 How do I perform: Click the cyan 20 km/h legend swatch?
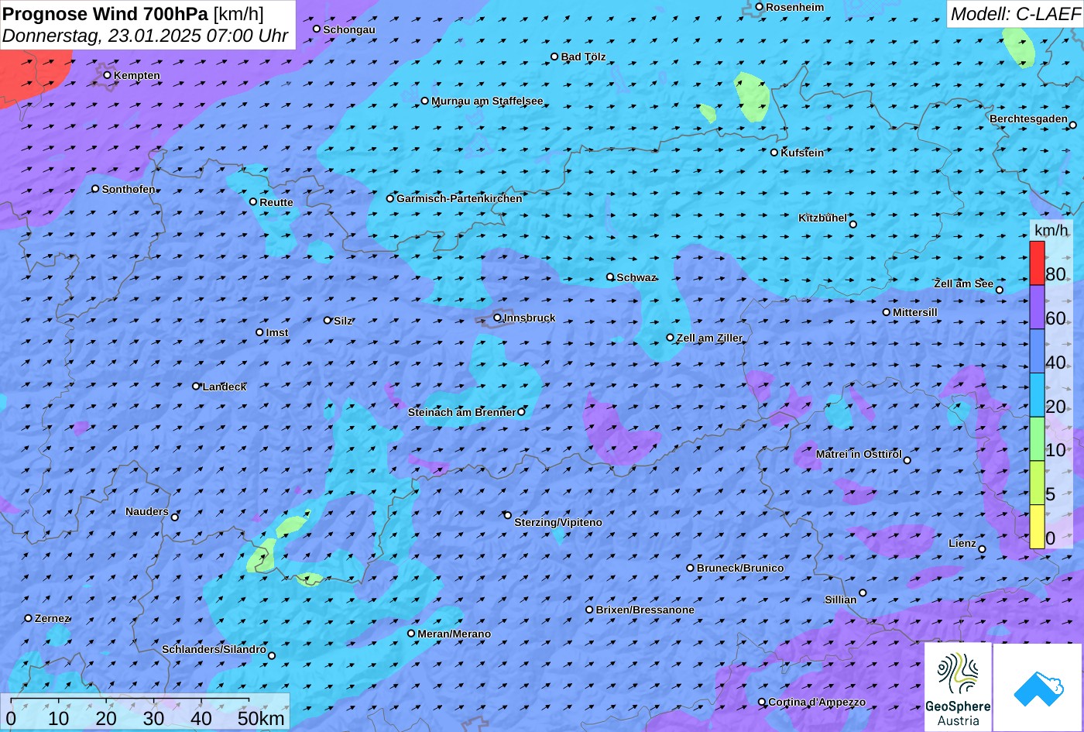(x=1037, y=395)
